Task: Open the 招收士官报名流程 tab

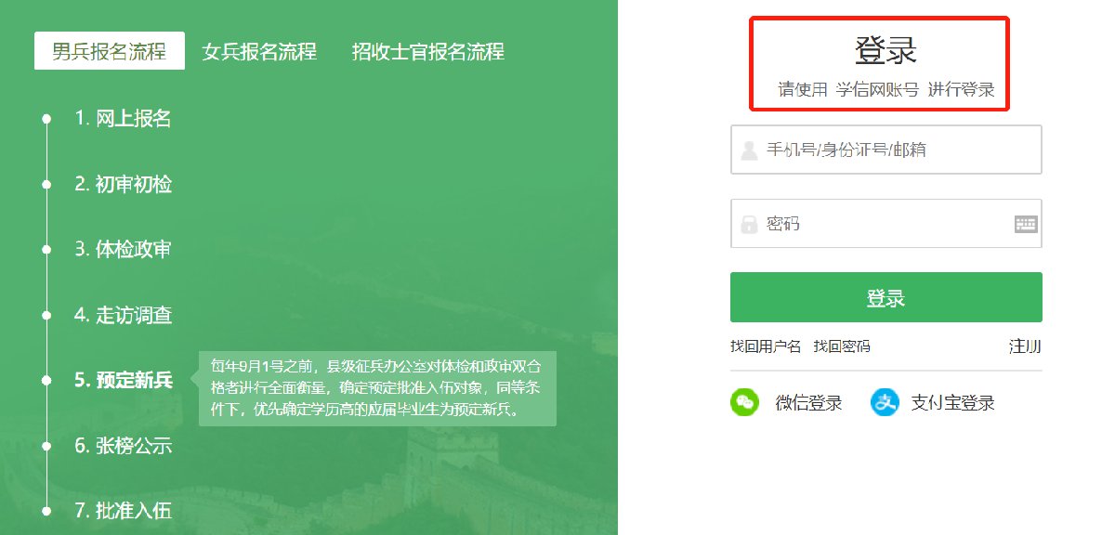Action: (427, 51)
